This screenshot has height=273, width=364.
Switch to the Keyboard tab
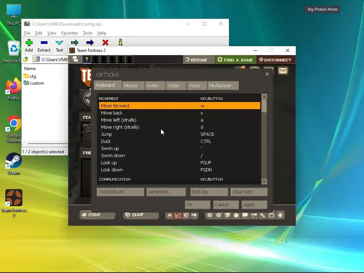[108, 85]
